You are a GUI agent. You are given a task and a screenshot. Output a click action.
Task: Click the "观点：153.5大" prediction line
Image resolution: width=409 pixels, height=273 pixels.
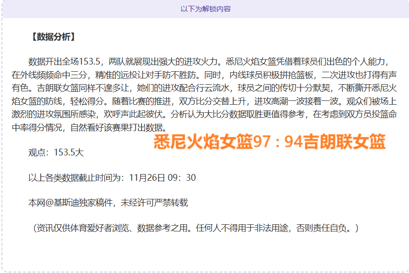[56, 153]
